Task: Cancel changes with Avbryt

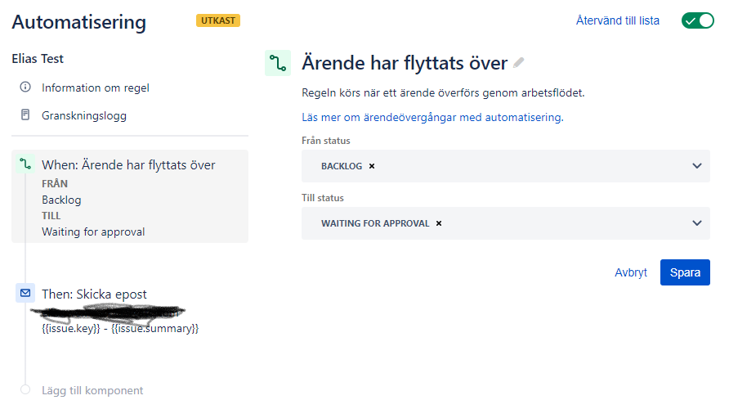Action: click(631, 272)
